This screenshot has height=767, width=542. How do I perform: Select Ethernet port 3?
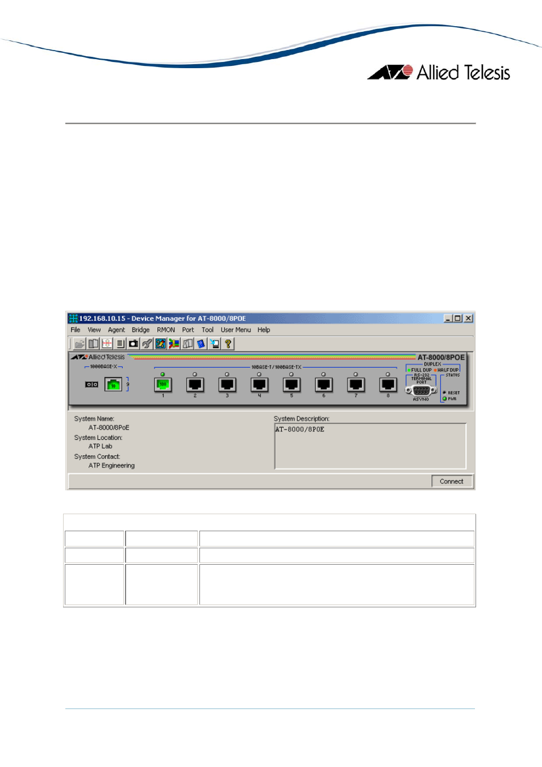(227, 385)
